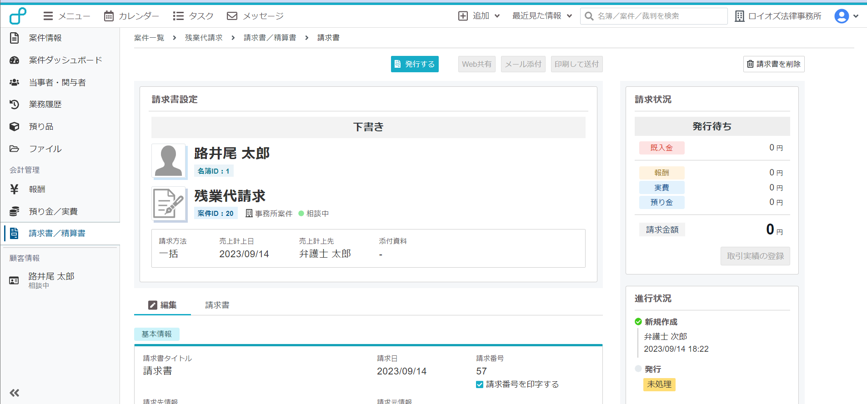867x404 pixels.
Task: Click the 路井尾 太郎 profile avatar
Action: click(x=168, y=161)
